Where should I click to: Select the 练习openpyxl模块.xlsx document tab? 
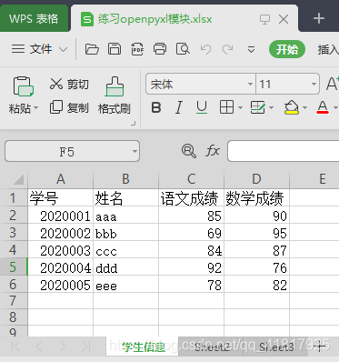click(x=155, y=19)
